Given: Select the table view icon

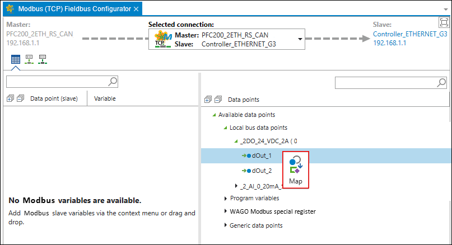Looking at the screenshot, I should click(x=16, y=59).
